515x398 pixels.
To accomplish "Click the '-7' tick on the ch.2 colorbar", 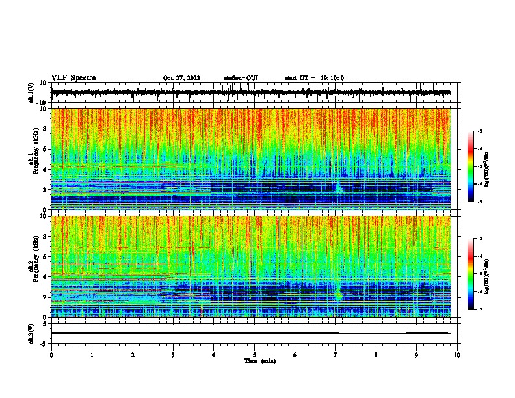I will coord(480,309).
